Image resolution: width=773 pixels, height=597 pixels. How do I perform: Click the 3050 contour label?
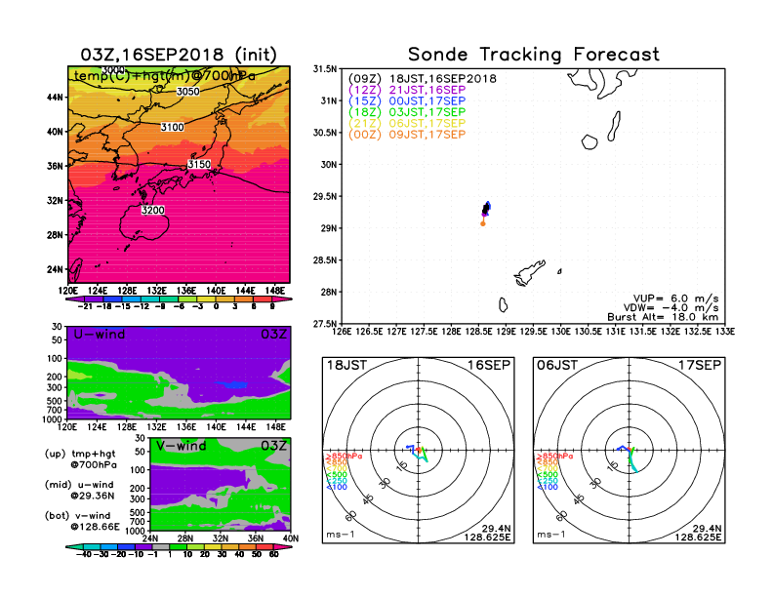pos(187,91)
